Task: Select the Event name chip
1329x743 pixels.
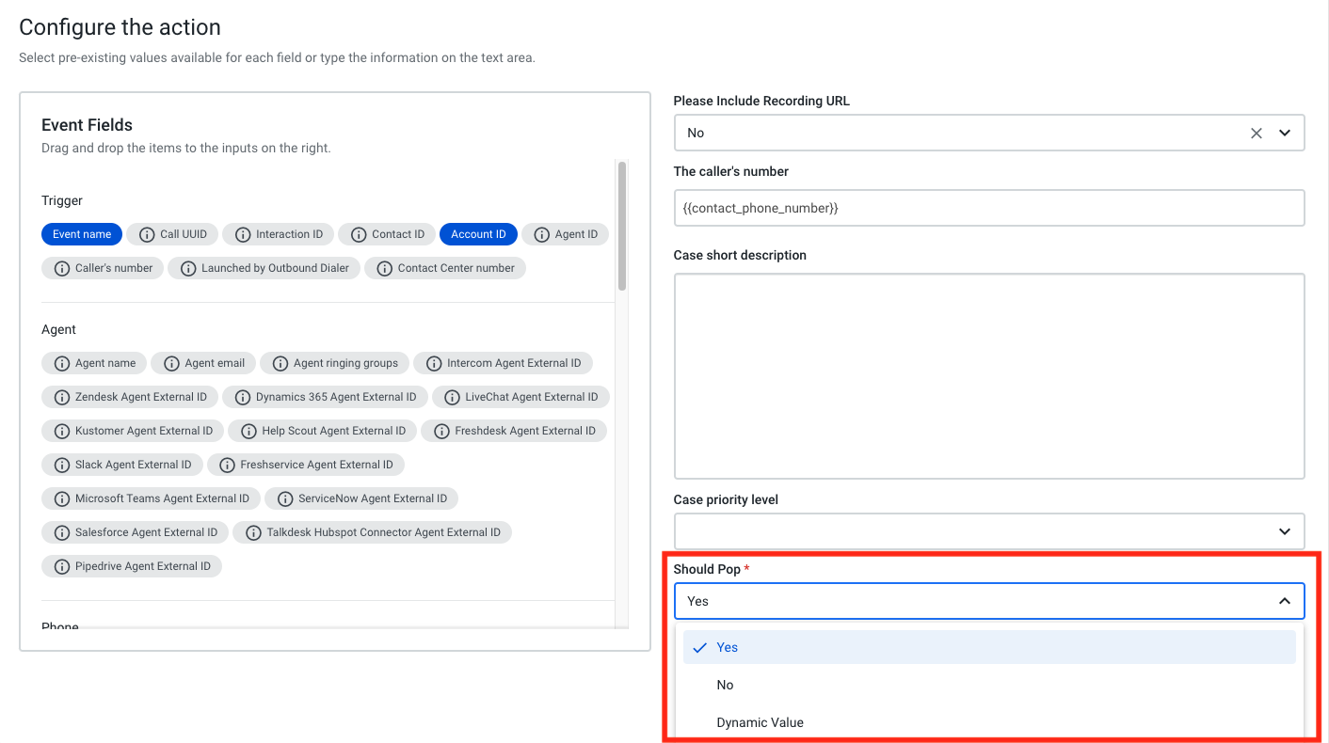Action: 81,234
